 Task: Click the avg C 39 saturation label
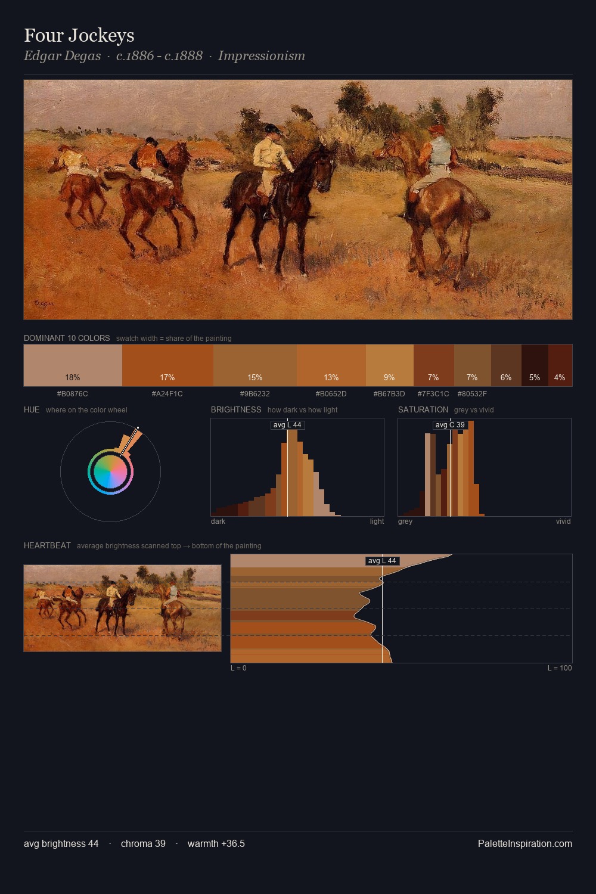point(450,425)
